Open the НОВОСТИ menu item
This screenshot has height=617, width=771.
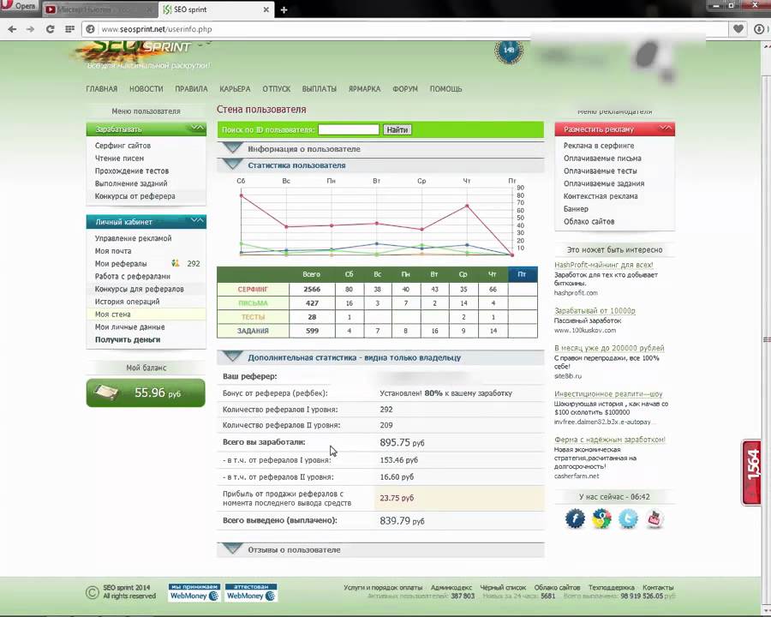[146, 89]
